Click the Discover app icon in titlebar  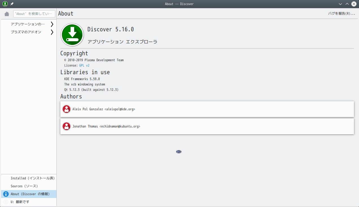5,4
